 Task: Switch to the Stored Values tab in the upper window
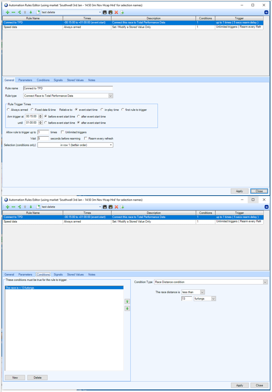coord(75,80)
